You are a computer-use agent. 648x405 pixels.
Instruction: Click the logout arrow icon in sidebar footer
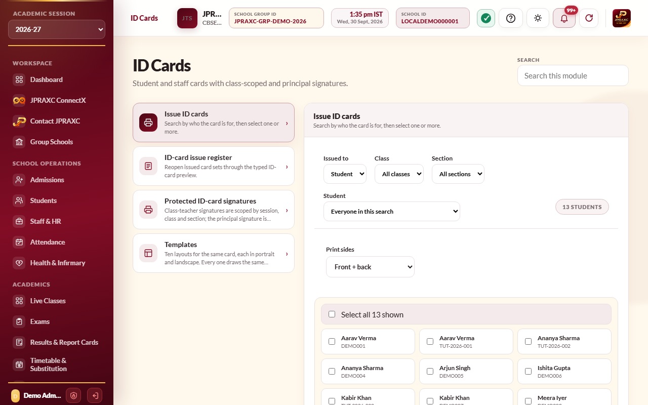click(x=94, y=395)
